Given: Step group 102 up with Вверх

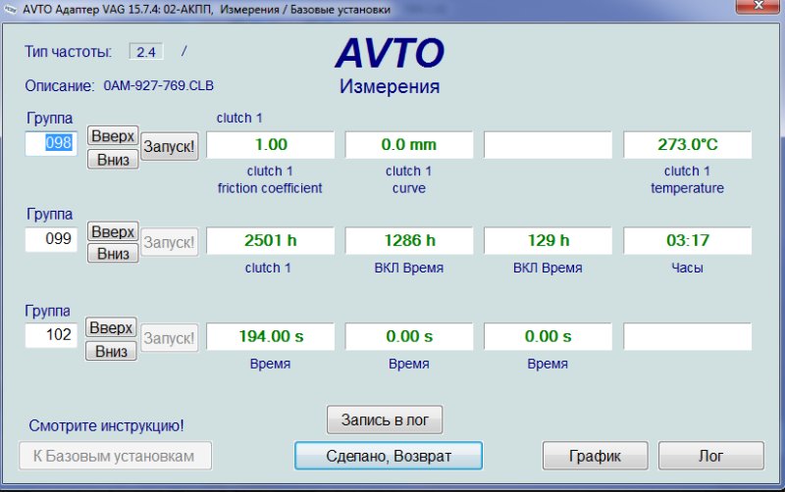Looking at the screenshot, I should pos(111,327).
